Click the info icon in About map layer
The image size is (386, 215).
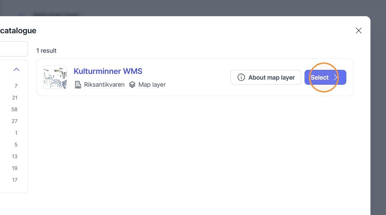(241, 77)
